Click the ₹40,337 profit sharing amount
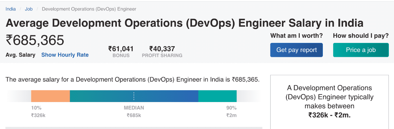The height and width of the screenshot is (129, 394). click(162, 49)
